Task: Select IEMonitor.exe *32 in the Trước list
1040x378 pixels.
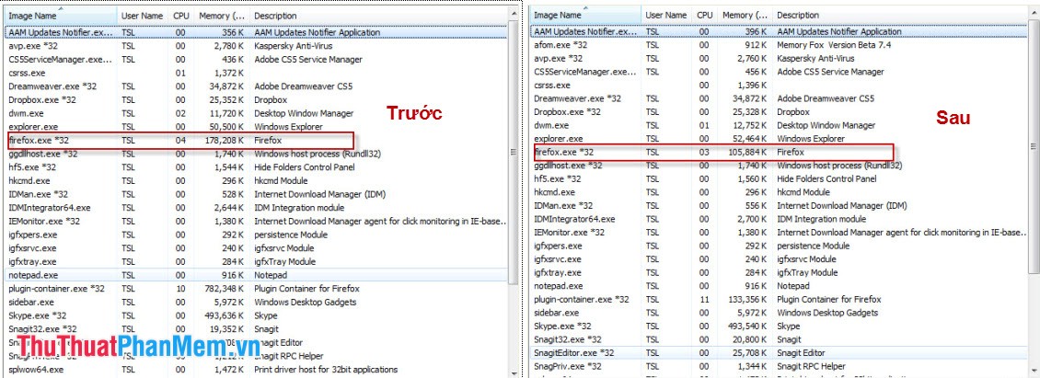Action: coord(257,221)
